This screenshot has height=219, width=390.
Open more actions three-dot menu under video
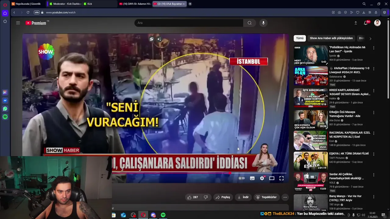(285, 197)
